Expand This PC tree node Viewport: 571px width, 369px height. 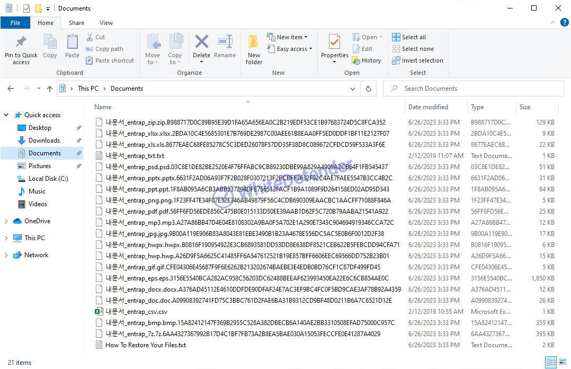(x=6, y=238)
